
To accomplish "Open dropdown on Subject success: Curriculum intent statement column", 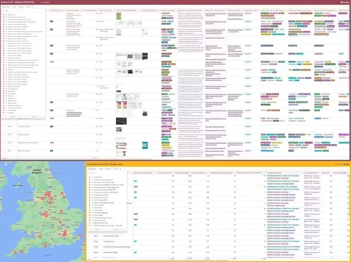I will (203, 10).
